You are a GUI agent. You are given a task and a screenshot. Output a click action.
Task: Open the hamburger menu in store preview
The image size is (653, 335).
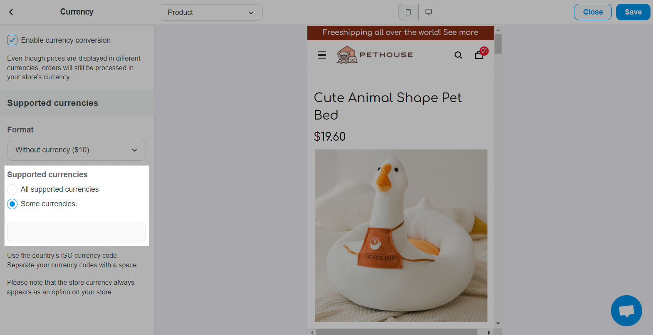(x=322, y=55)
